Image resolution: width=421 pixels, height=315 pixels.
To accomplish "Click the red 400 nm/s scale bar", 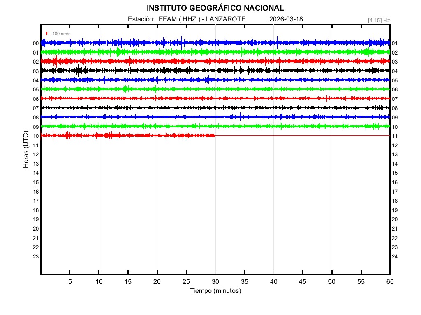I will [x=47, y=34].
